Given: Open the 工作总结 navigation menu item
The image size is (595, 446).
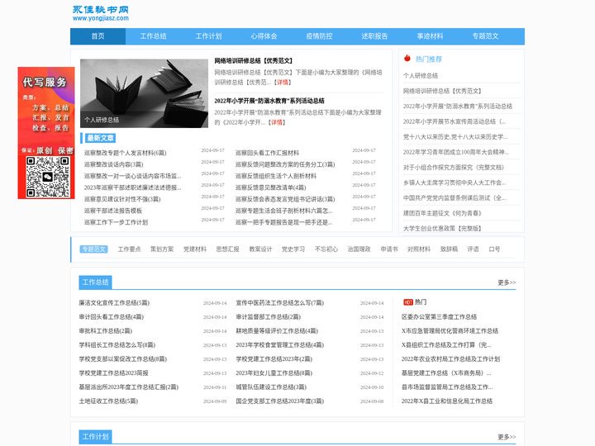Looking at the screenshot, I should [154, 36].
